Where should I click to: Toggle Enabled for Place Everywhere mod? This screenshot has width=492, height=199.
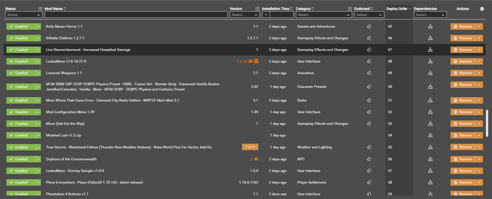21,182
